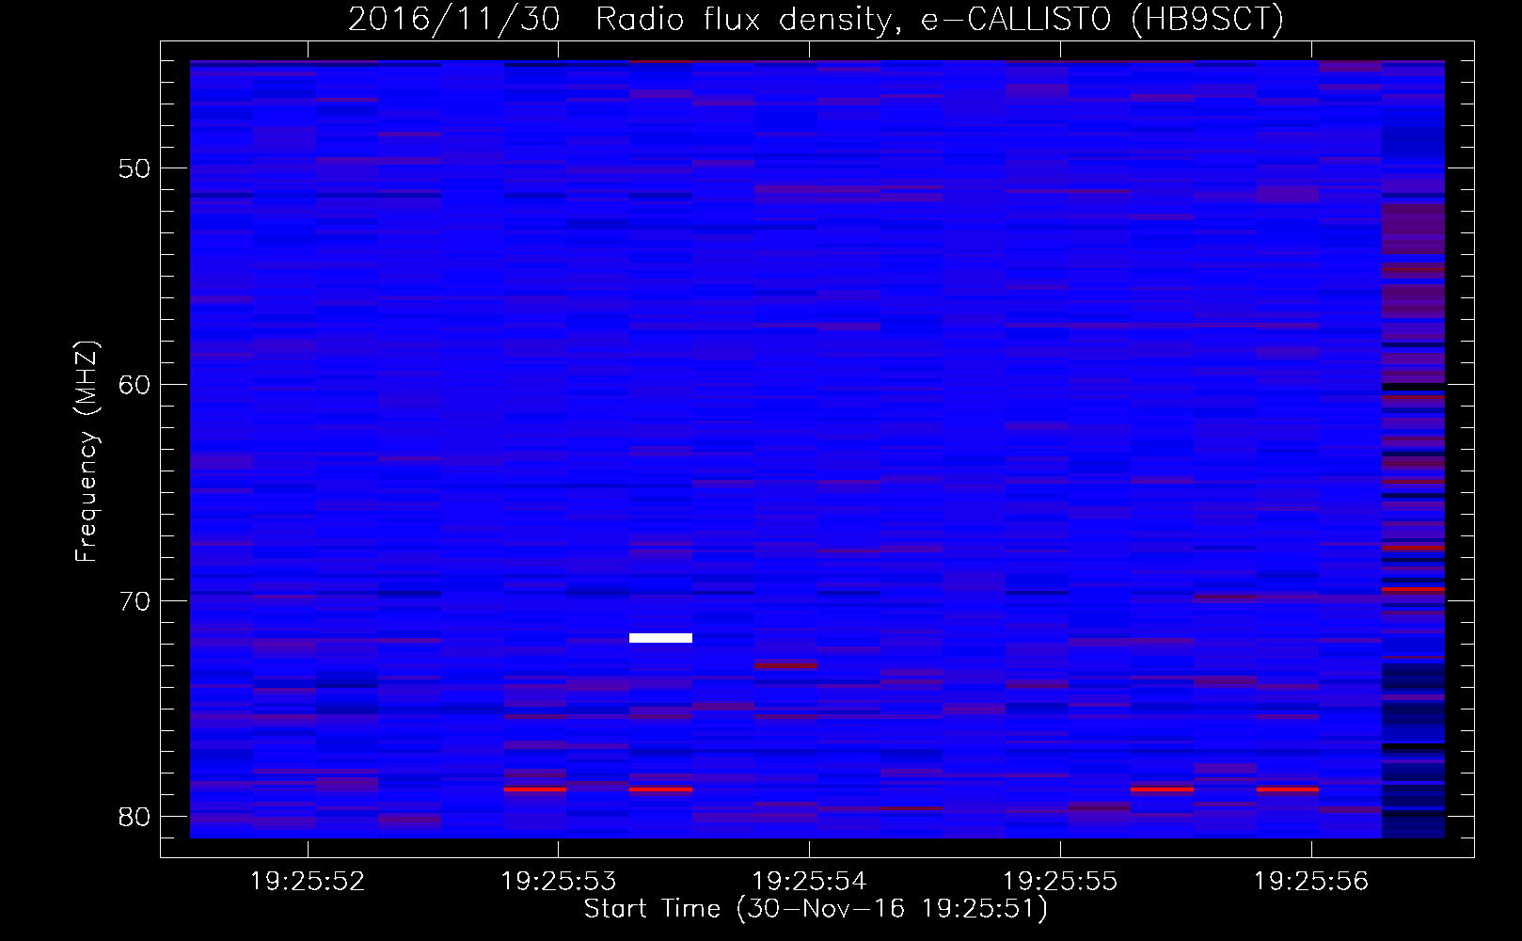Click the '19:25:52' time tick label

pyautogui.click(x=308, y=882)
